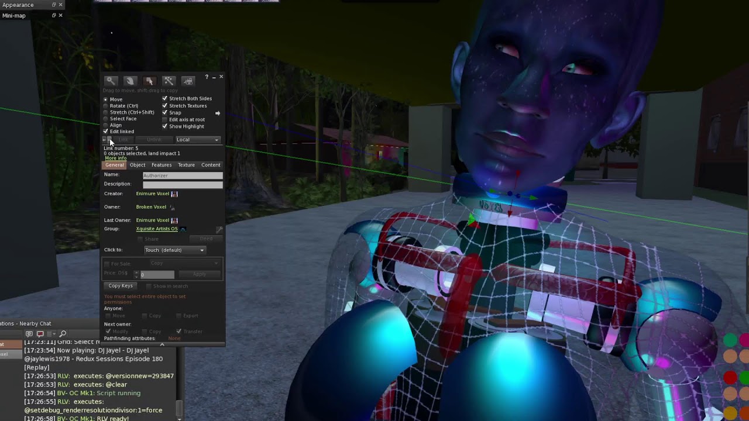Select the Edit (pointer) tool in build panel
The image size is (749, 421).
(149, 81)
